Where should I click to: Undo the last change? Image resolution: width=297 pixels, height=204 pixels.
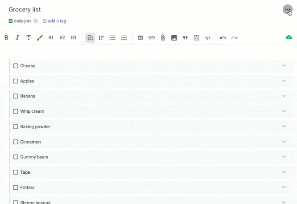click(x=223, y=38)
